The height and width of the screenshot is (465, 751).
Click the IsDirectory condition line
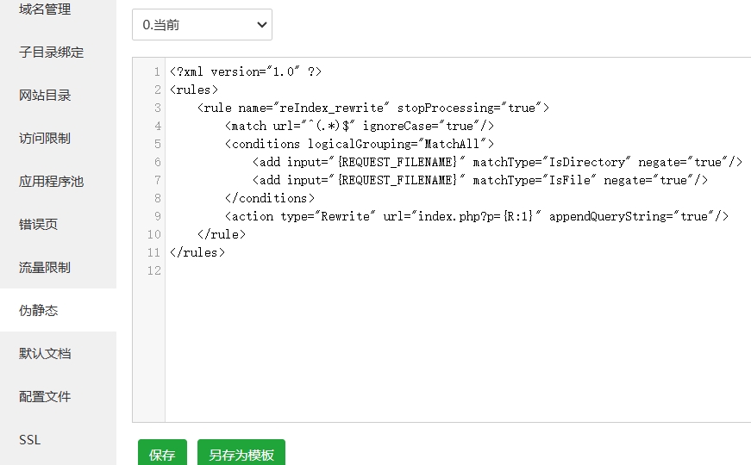pos(497,162)
